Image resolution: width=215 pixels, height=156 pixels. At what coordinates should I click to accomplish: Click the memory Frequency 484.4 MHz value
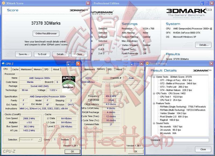pos(111,96)
